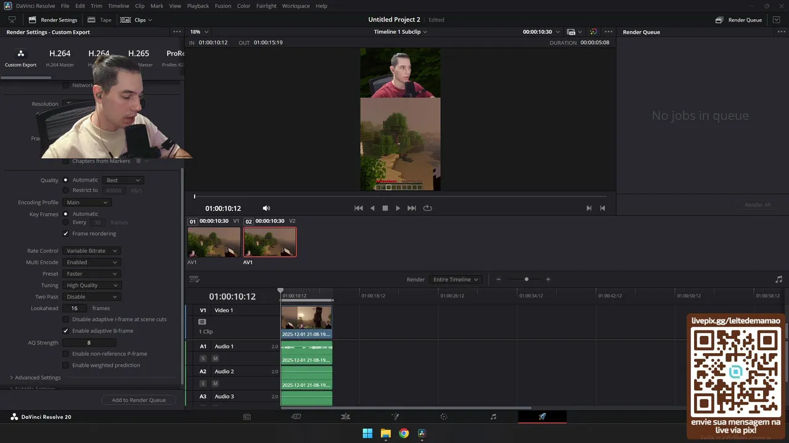
Task: Expand Advanced Settings section
Action: click(x=35, y=377)
